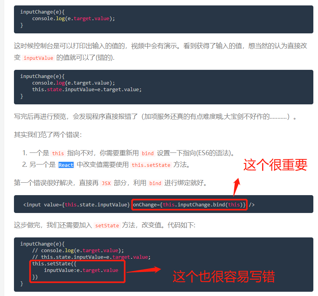This screenshot has width=318, height=296.
Task: Click the red arrow pointing upward
Action: point(237,187)
